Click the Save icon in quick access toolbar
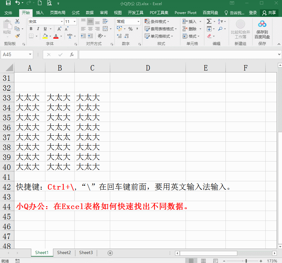This screenshot has height=263, width=282. pos(8,3)
